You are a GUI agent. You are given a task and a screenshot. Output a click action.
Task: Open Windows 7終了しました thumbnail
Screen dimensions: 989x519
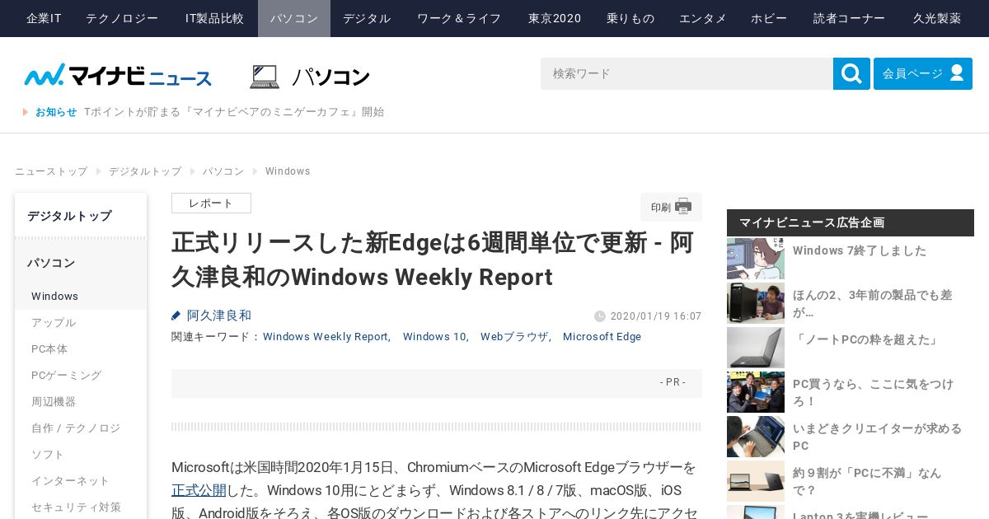click(756, 259)
